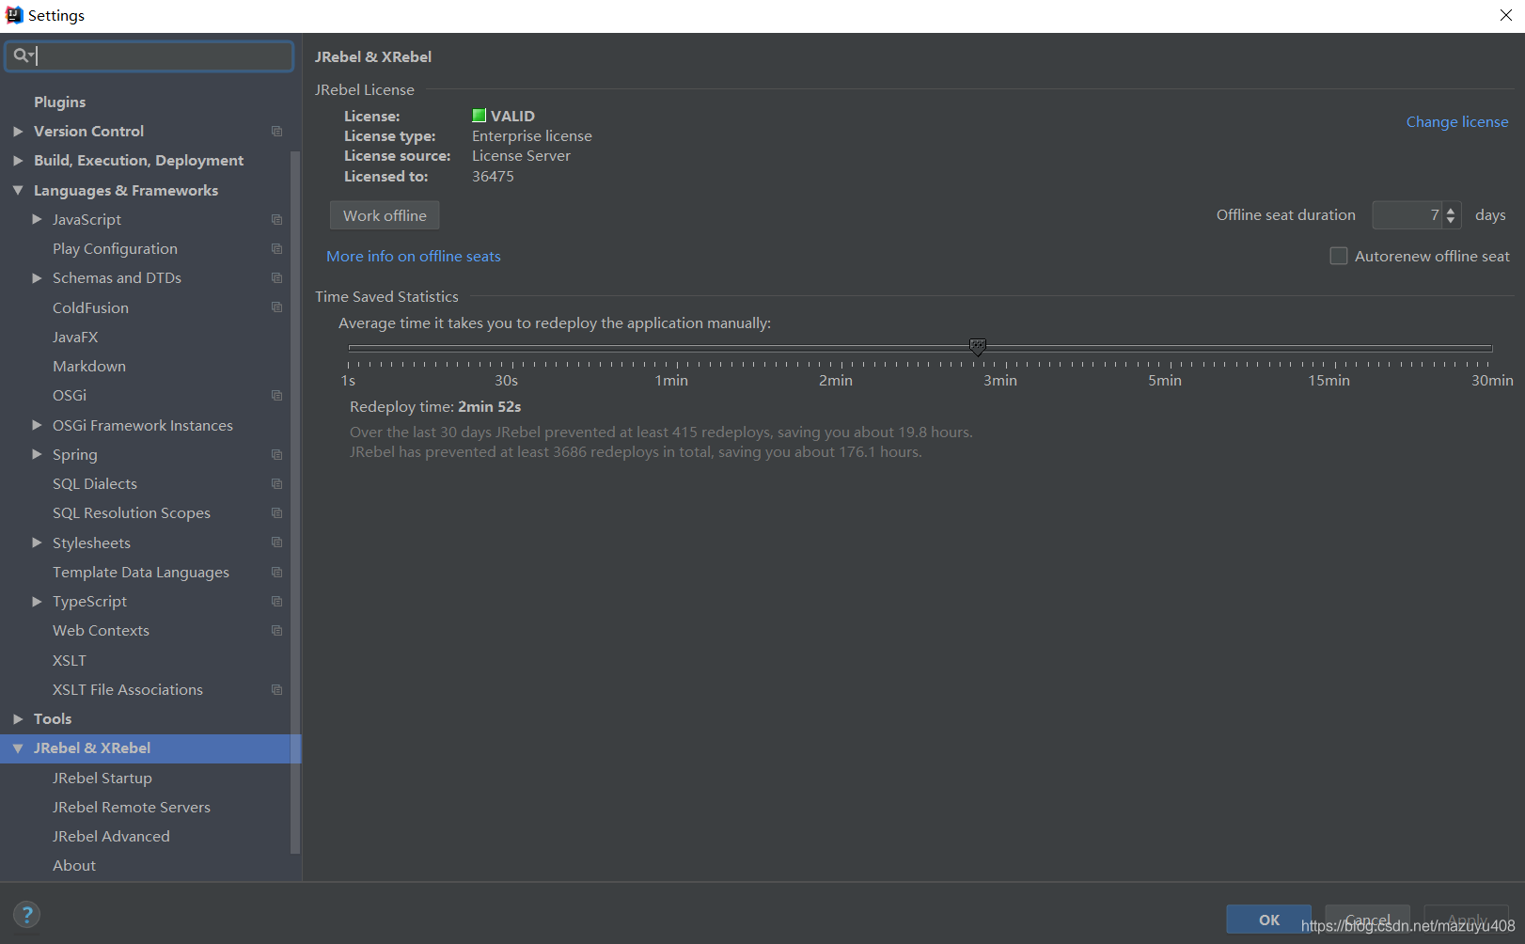
Task: Expand the Tools section
Action: point(18,719)
